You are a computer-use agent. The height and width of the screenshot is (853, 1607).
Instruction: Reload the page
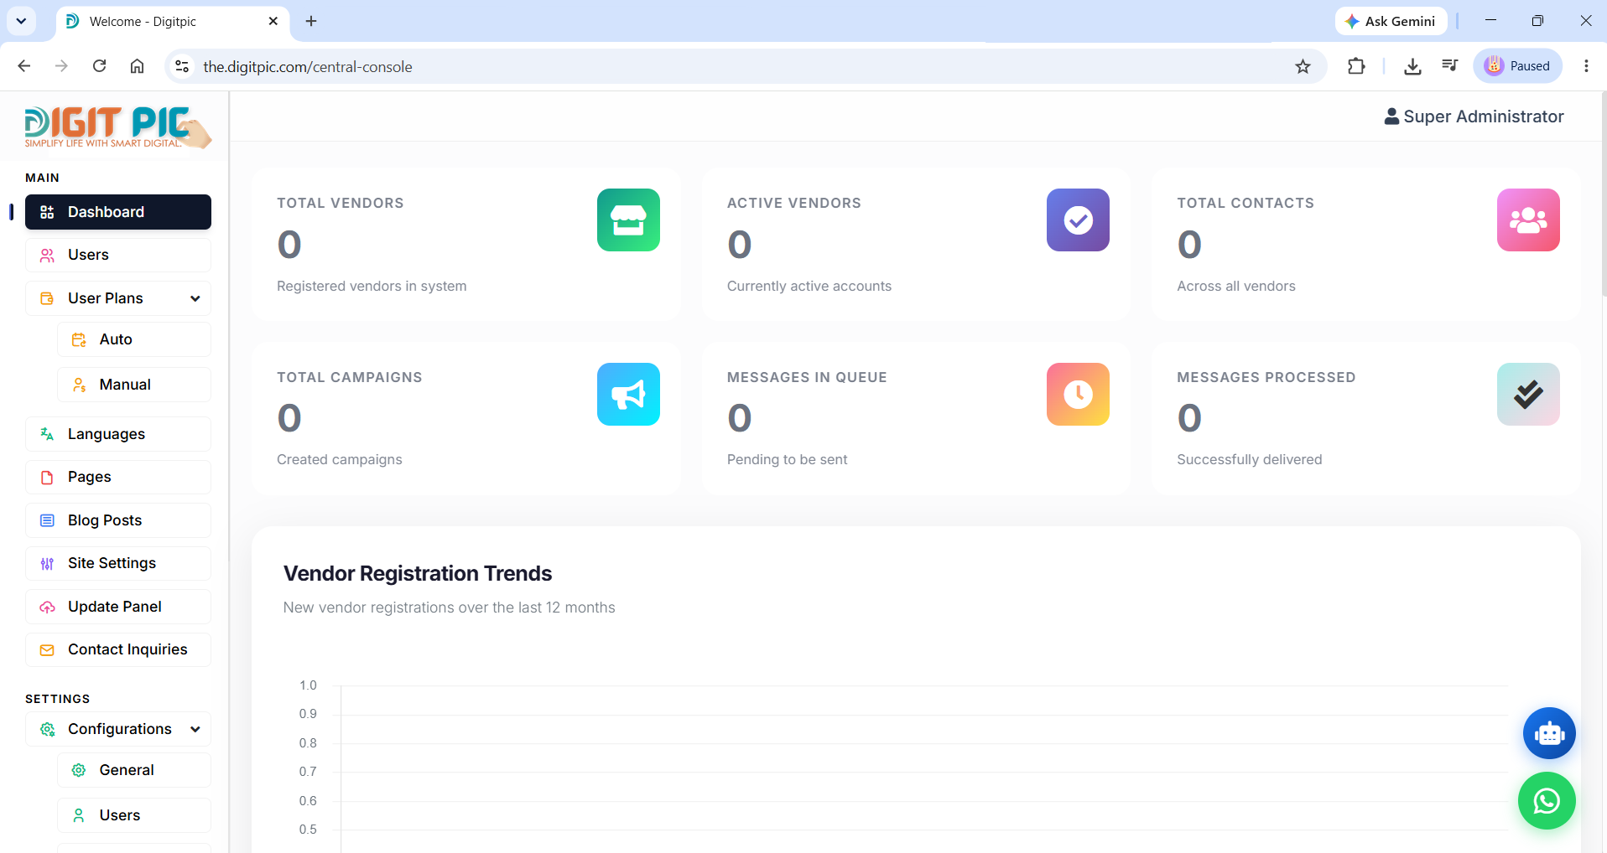pos(99,66)
